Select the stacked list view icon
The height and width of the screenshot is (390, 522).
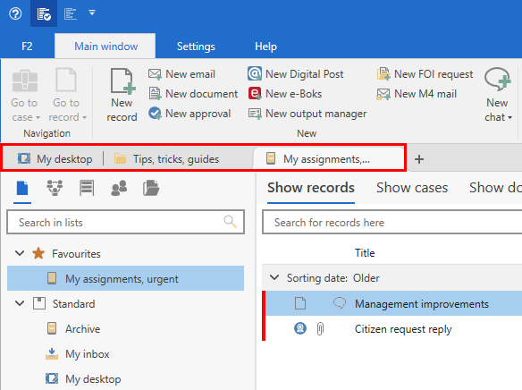[x=87, y=188]
